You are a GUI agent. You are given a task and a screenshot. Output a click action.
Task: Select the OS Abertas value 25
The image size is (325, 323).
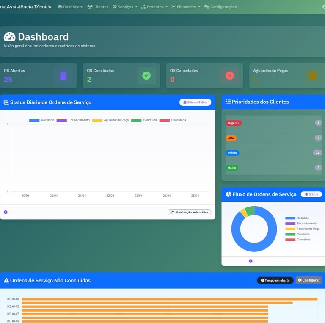coord(8,80)
